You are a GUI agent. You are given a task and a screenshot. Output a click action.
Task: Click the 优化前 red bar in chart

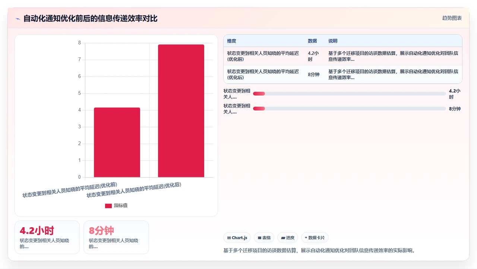(x=117, y=142)
